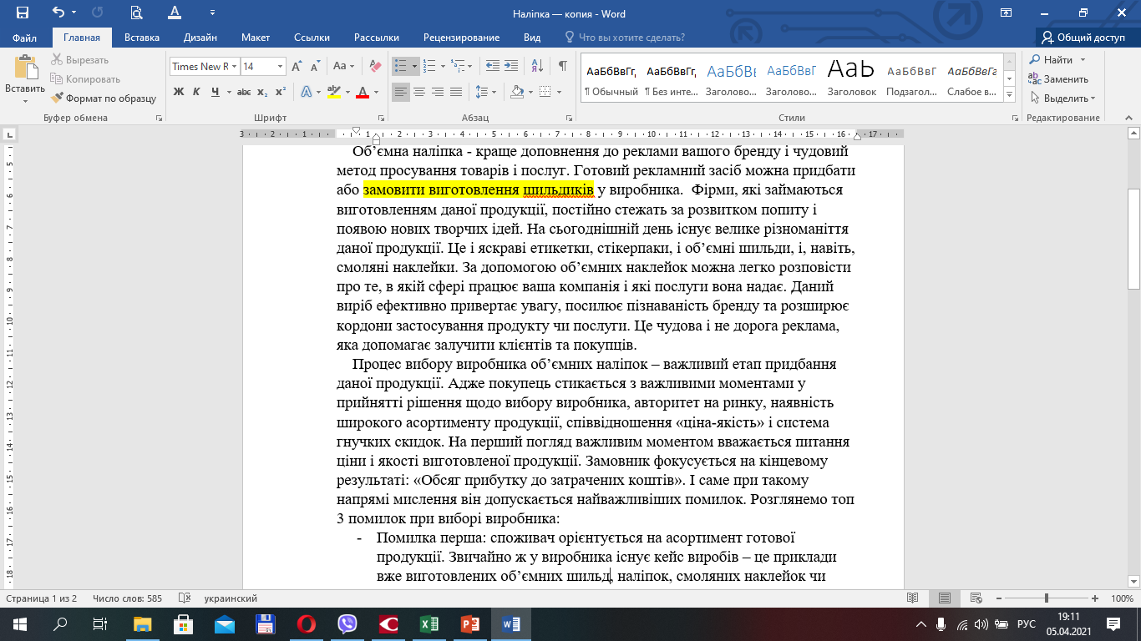The width and height of the screenshot is (1141, 641).
Task: Open the Вставка ribbon tab
Action: coord(142,38)
